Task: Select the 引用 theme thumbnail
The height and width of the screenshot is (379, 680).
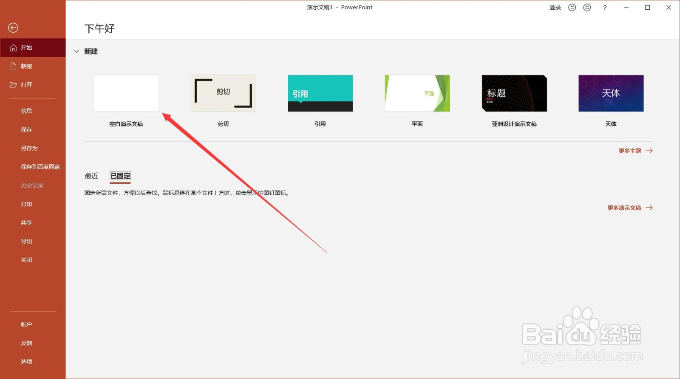Action: [320, 93]
